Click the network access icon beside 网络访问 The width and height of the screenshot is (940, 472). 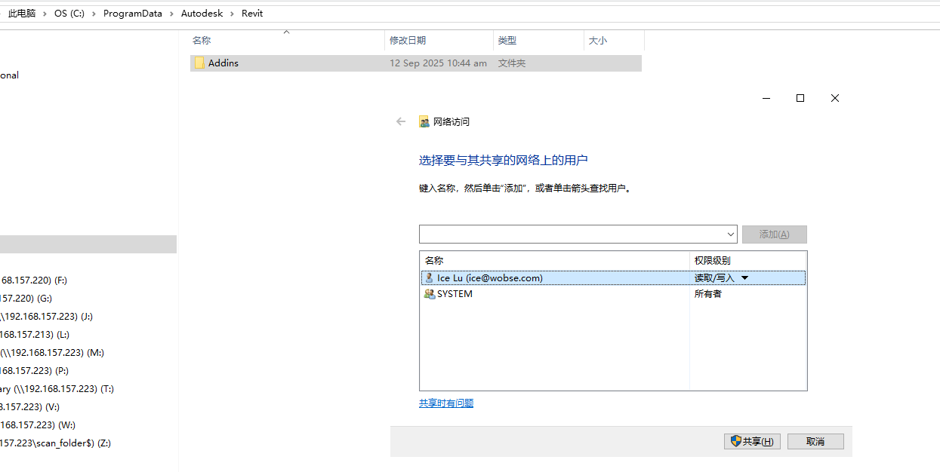[424, 121]
